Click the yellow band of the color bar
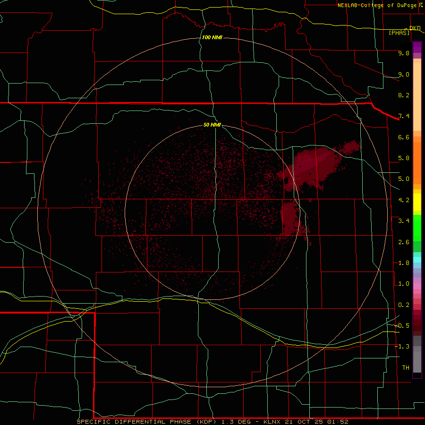 pyautogui.click(x=417, y=202)
